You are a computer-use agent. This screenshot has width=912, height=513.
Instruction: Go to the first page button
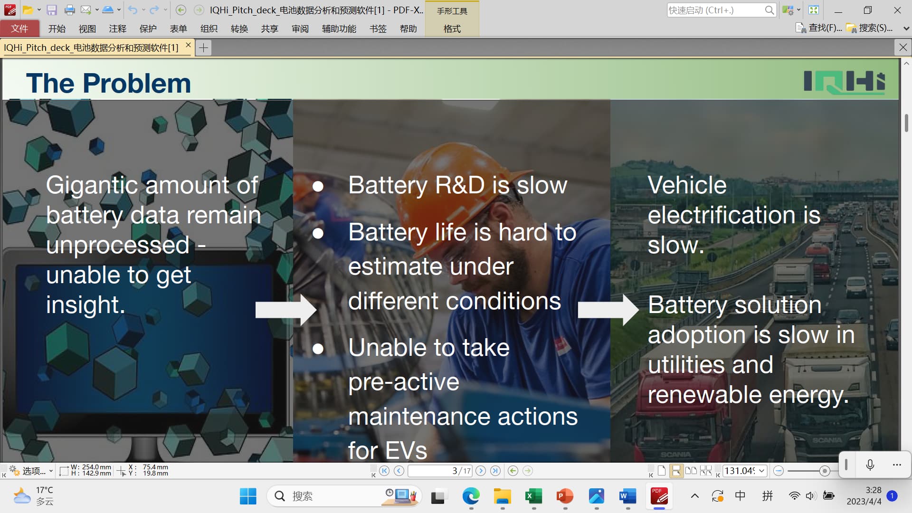[x=384, y=471]
